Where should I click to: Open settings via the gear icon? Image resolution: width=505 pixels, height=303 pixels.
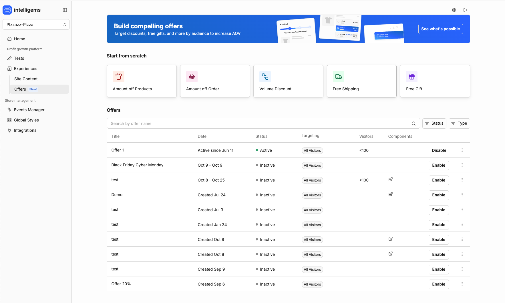point(454,10)
